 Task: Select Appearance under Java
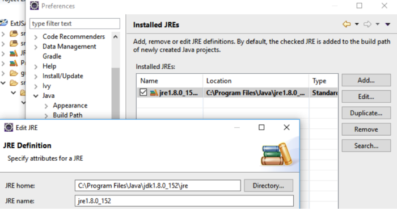click(70, 105)
